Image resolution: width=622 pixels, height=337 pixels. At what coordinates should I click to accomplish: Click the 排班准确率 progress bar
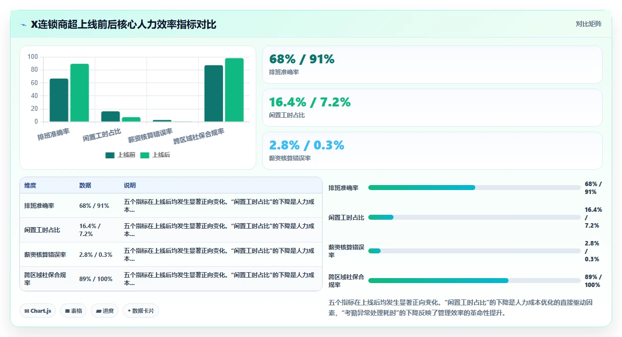coord(474,188)
